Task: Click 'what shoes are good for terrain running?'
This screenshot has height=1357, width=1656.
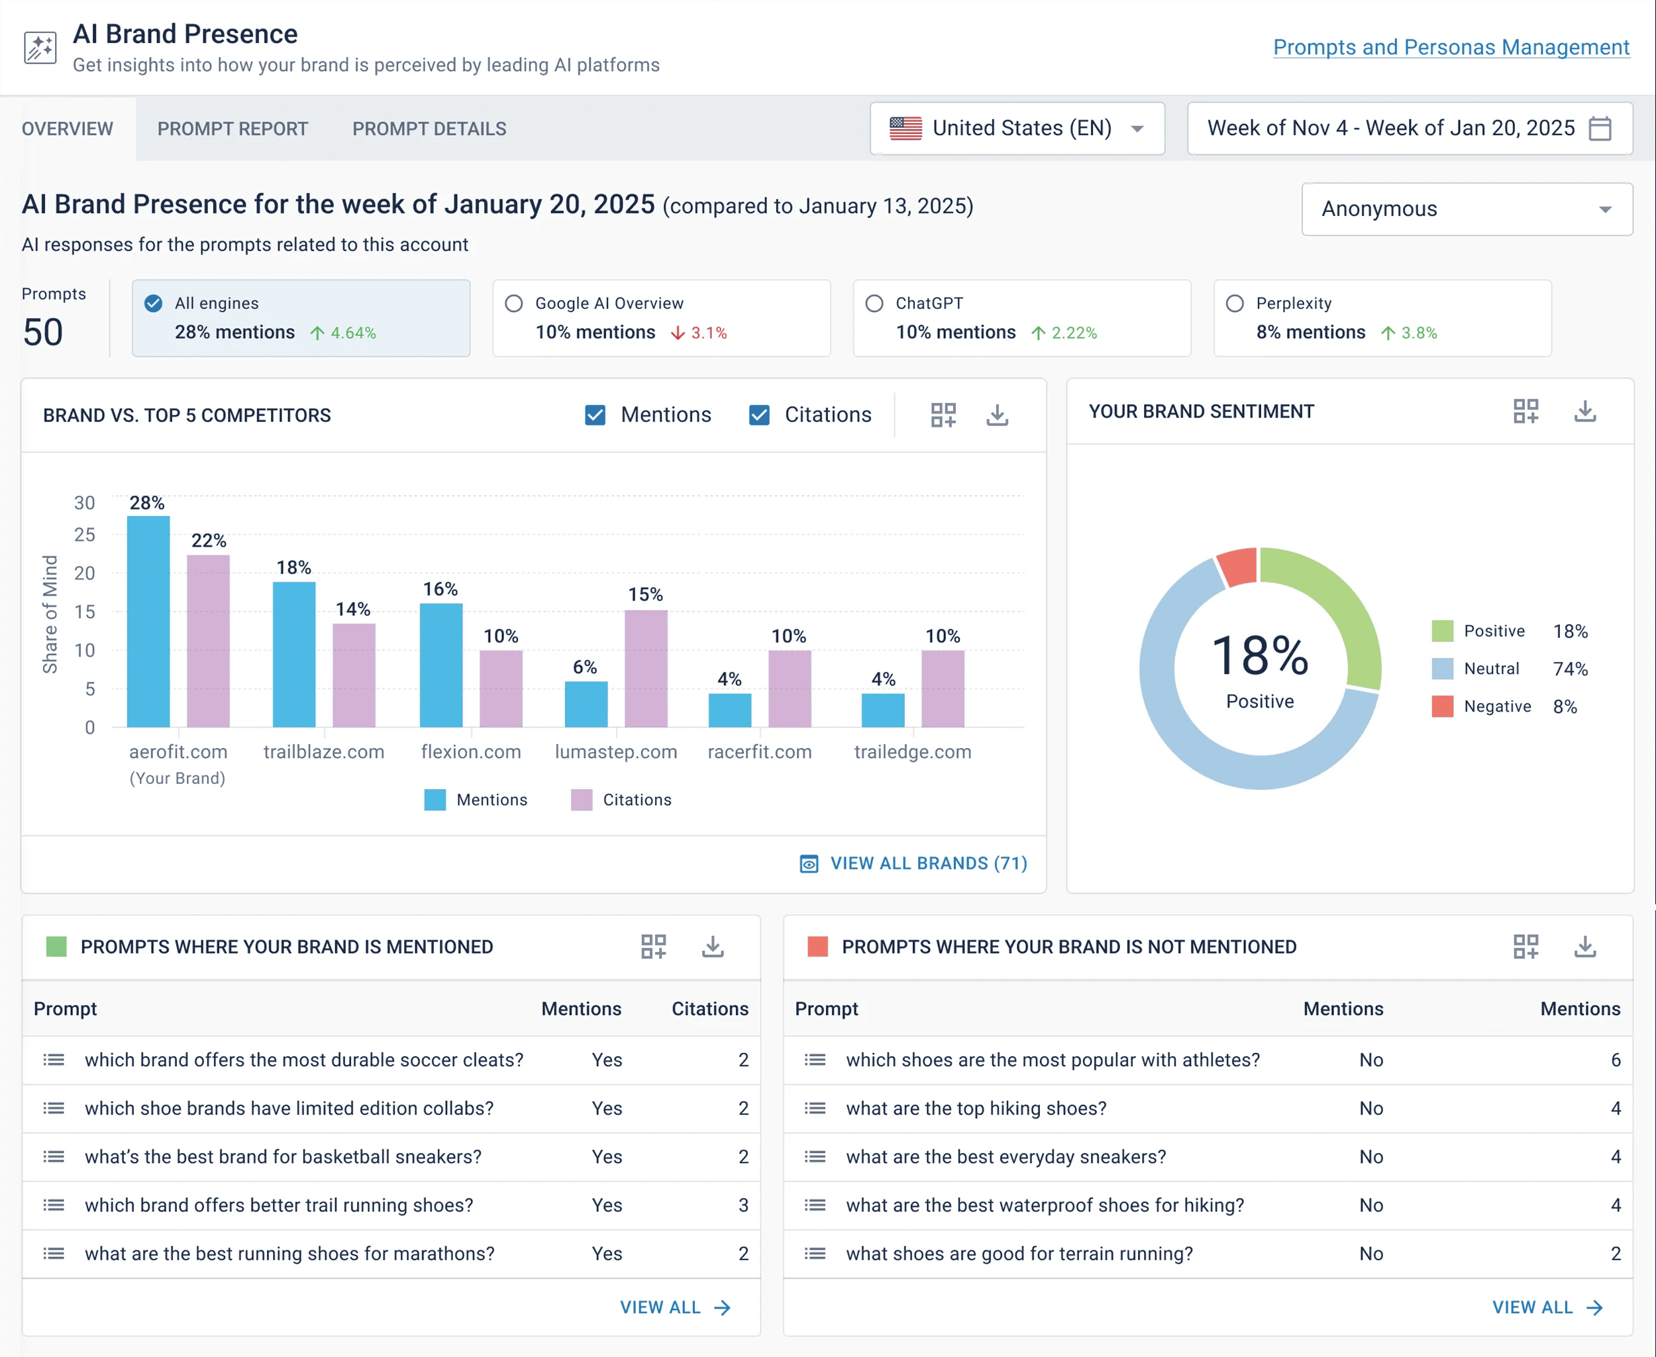Action: click(x=1019, y=1254)
